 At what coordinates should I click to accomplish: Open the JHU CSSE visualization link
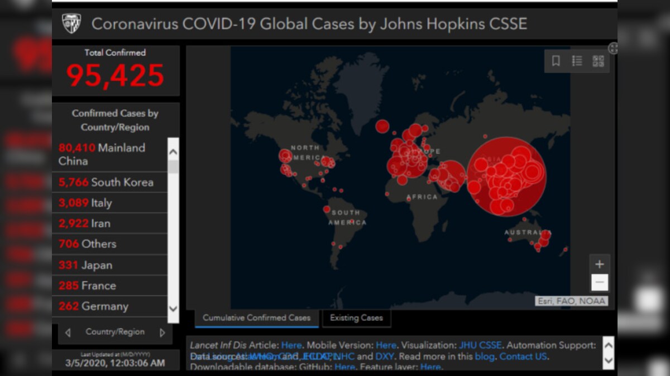[481, 345]
